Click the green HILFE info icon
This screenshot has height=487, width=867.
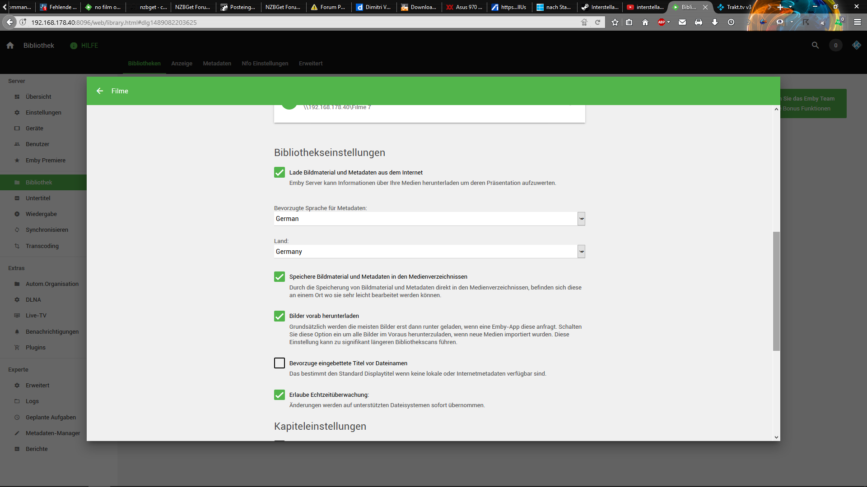pos(74,46)
